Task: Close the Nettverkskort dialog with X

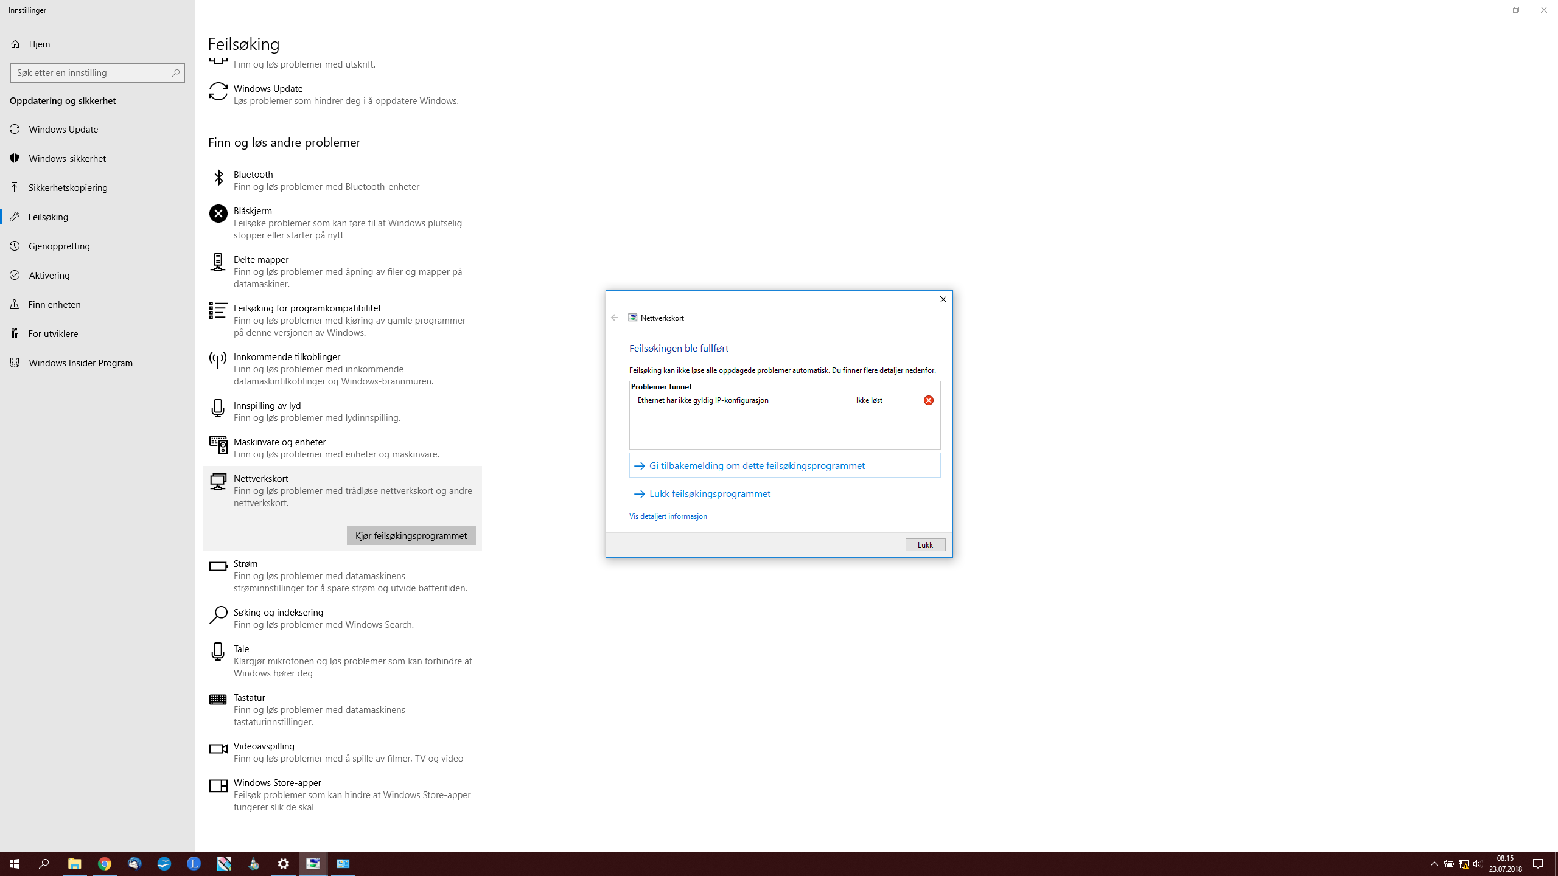Action: [x=943, y=299]
